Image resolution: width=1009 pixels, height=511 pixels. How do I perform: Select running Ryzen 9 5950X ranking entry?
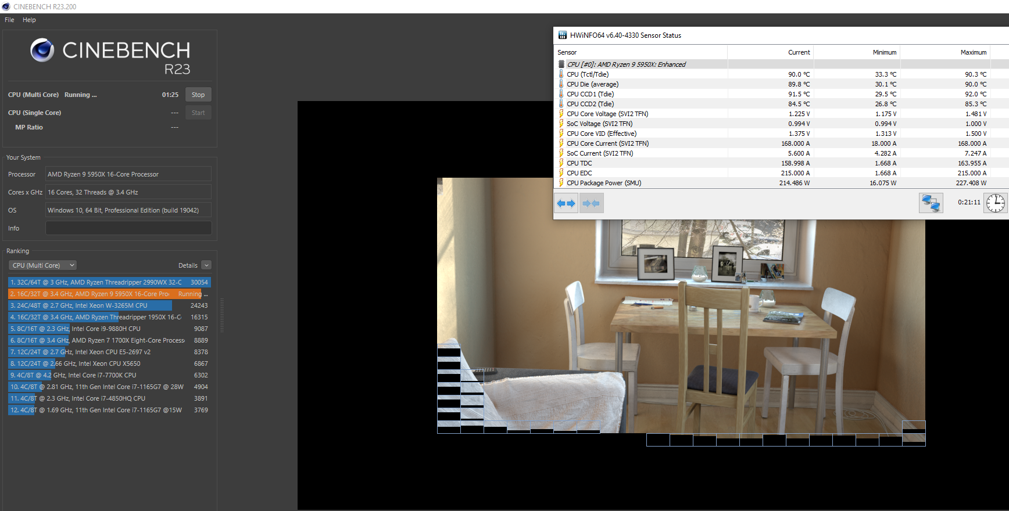[x=109, y=294]
